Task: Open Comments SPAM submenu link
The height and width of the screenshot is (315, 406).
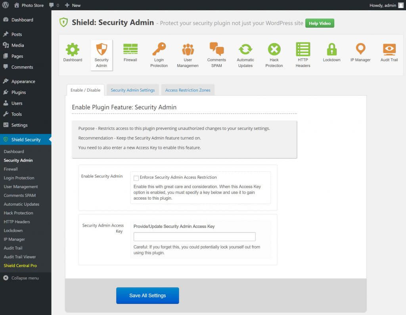Action: pyautogui.click(x=20, y=195)
